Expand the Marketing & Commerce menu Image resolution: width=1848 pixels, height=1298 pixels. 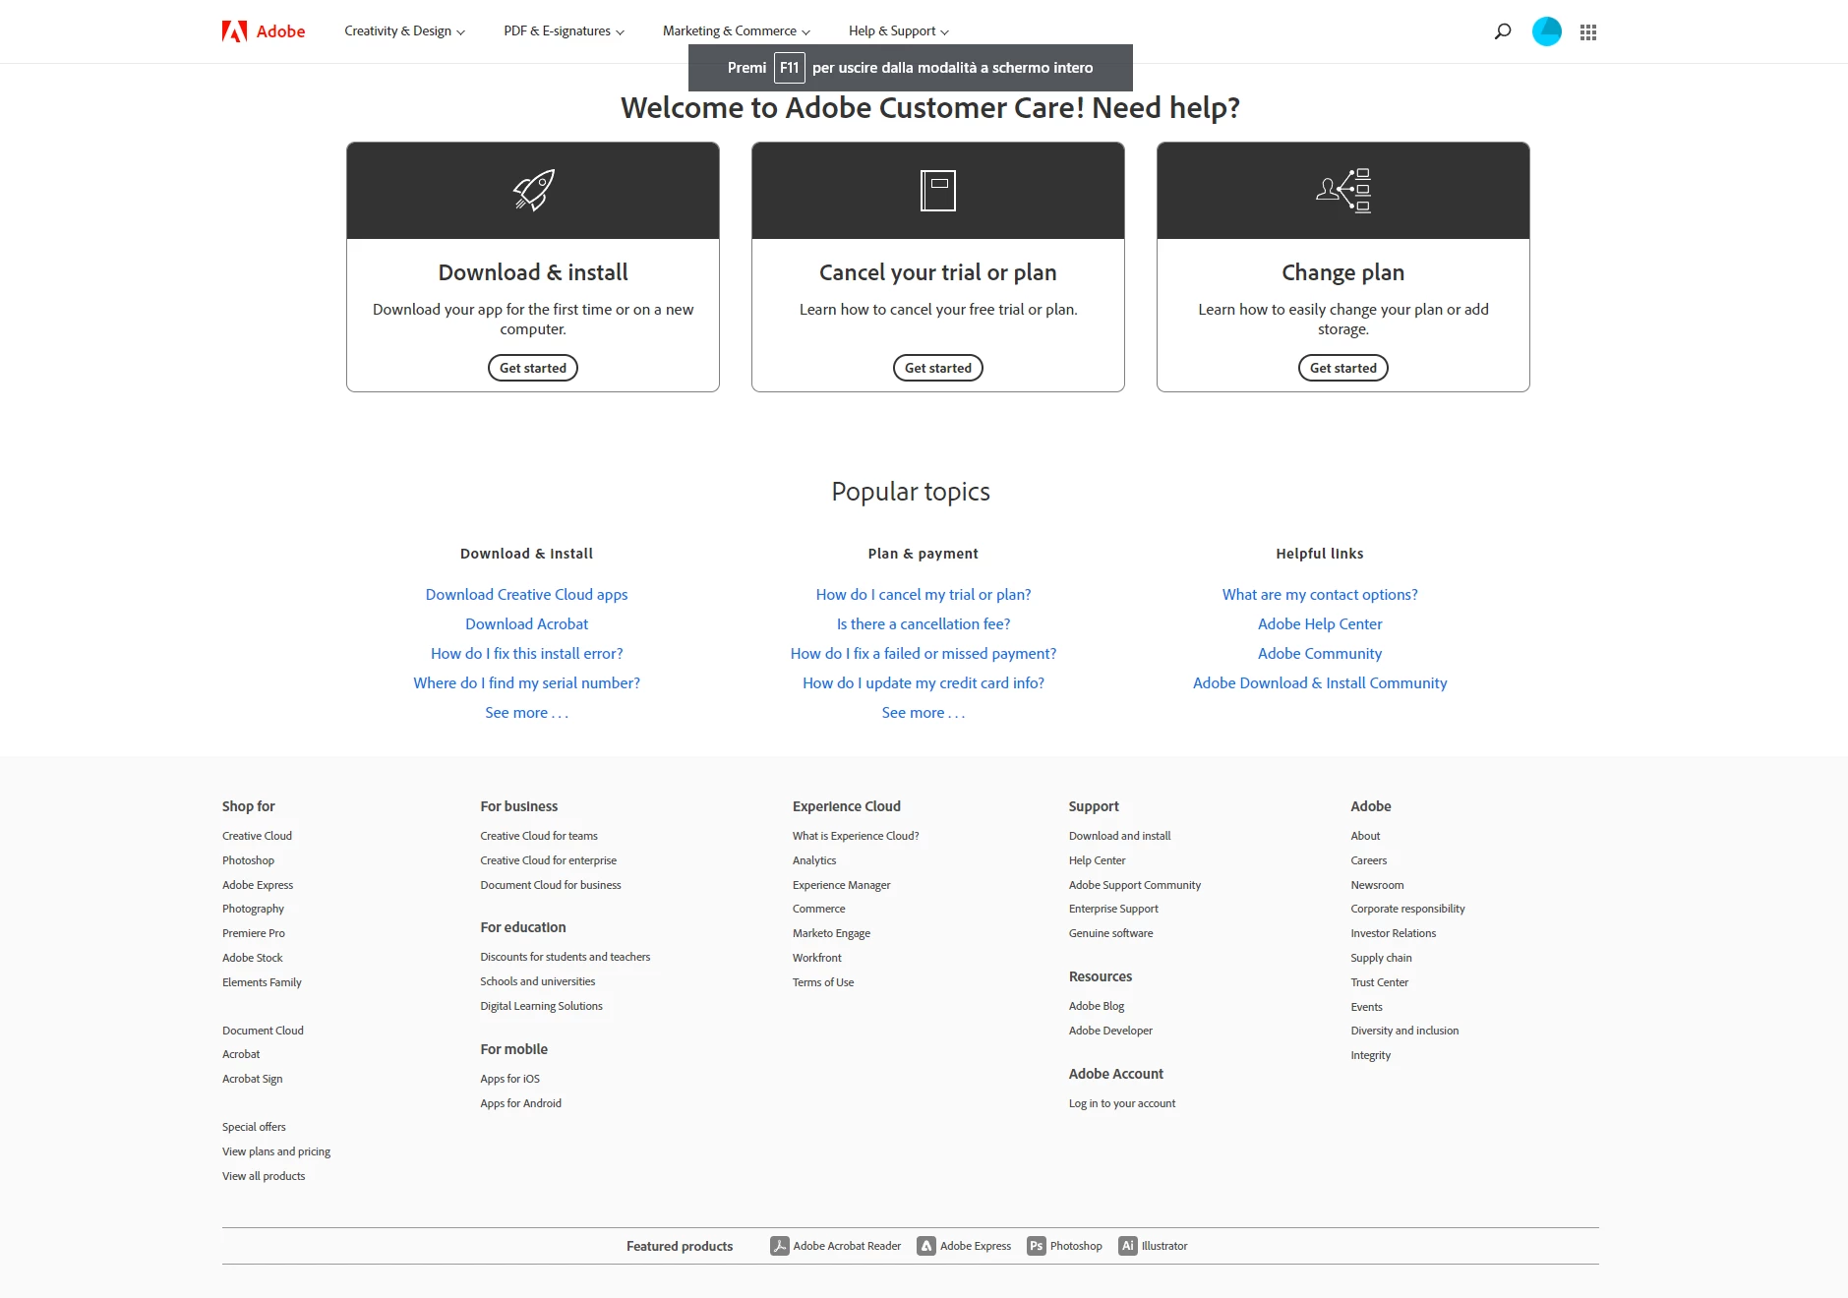[737, 31]
